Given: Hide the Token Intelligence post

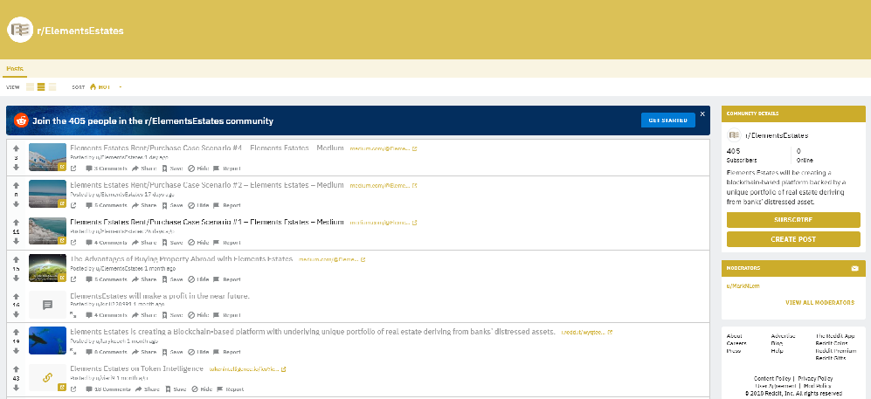Looking at the screenshot, I should (202, 389).
